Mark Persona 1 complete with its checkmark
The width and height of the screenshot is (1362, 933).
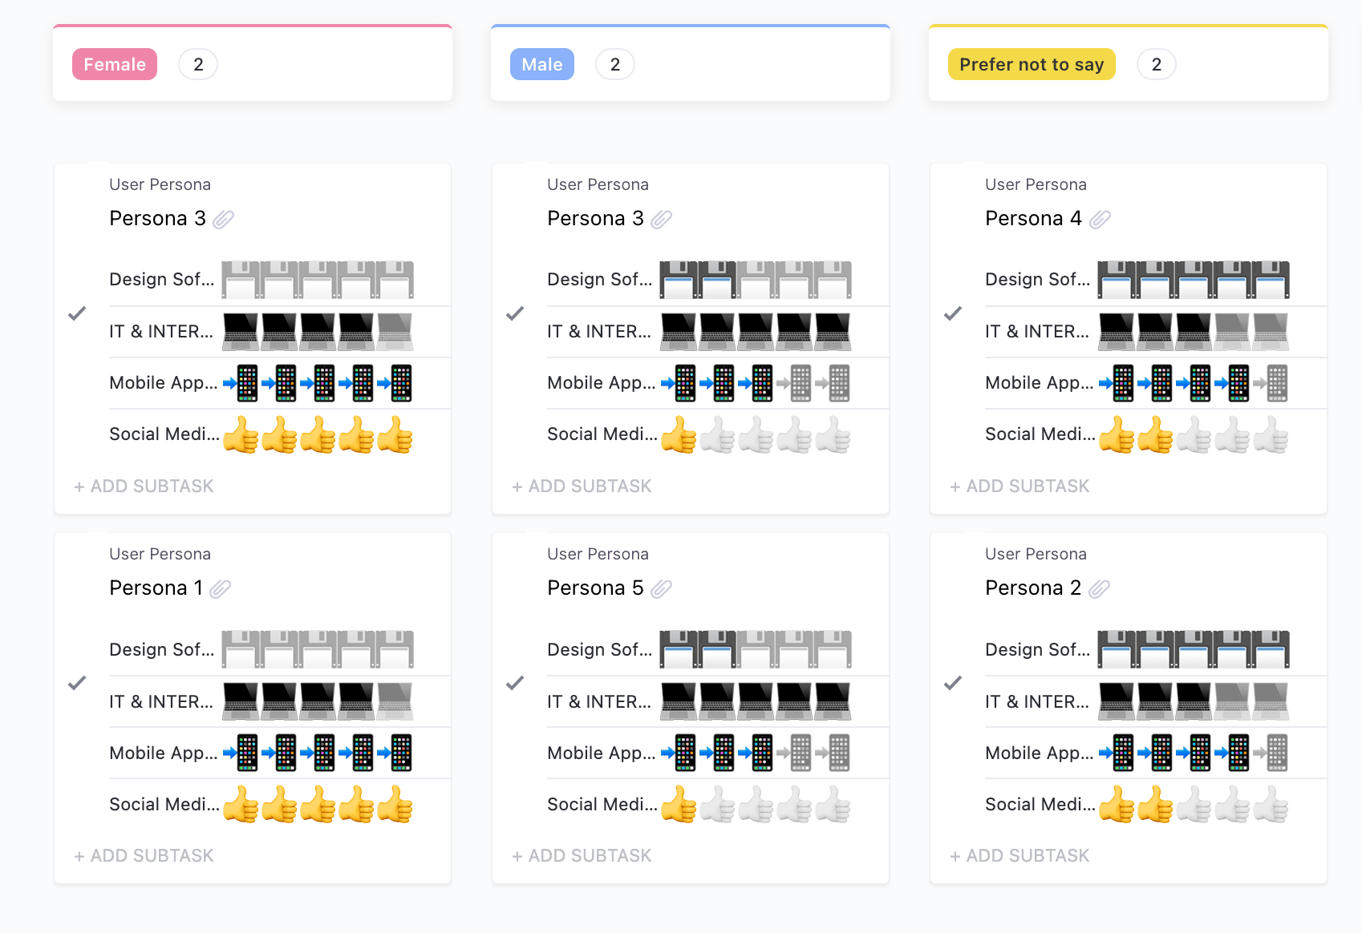[x=77, y=683]
